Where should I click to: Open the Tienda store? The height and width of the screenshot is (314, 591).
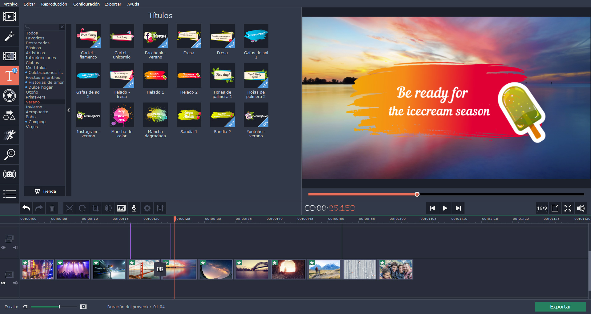(x=45, y=191)
